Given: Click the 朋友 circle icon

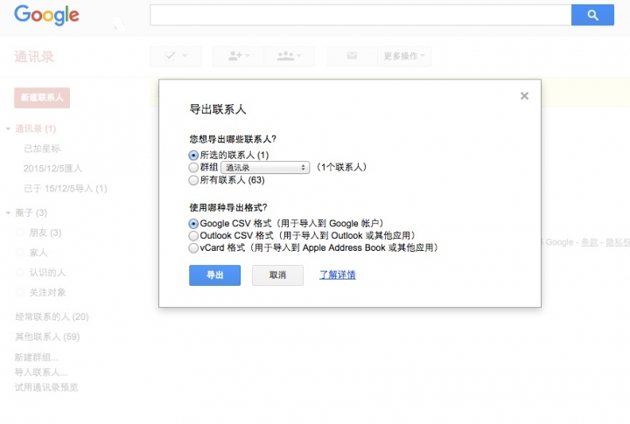Looking at the screenshot, I should click(x=19, y=233).
